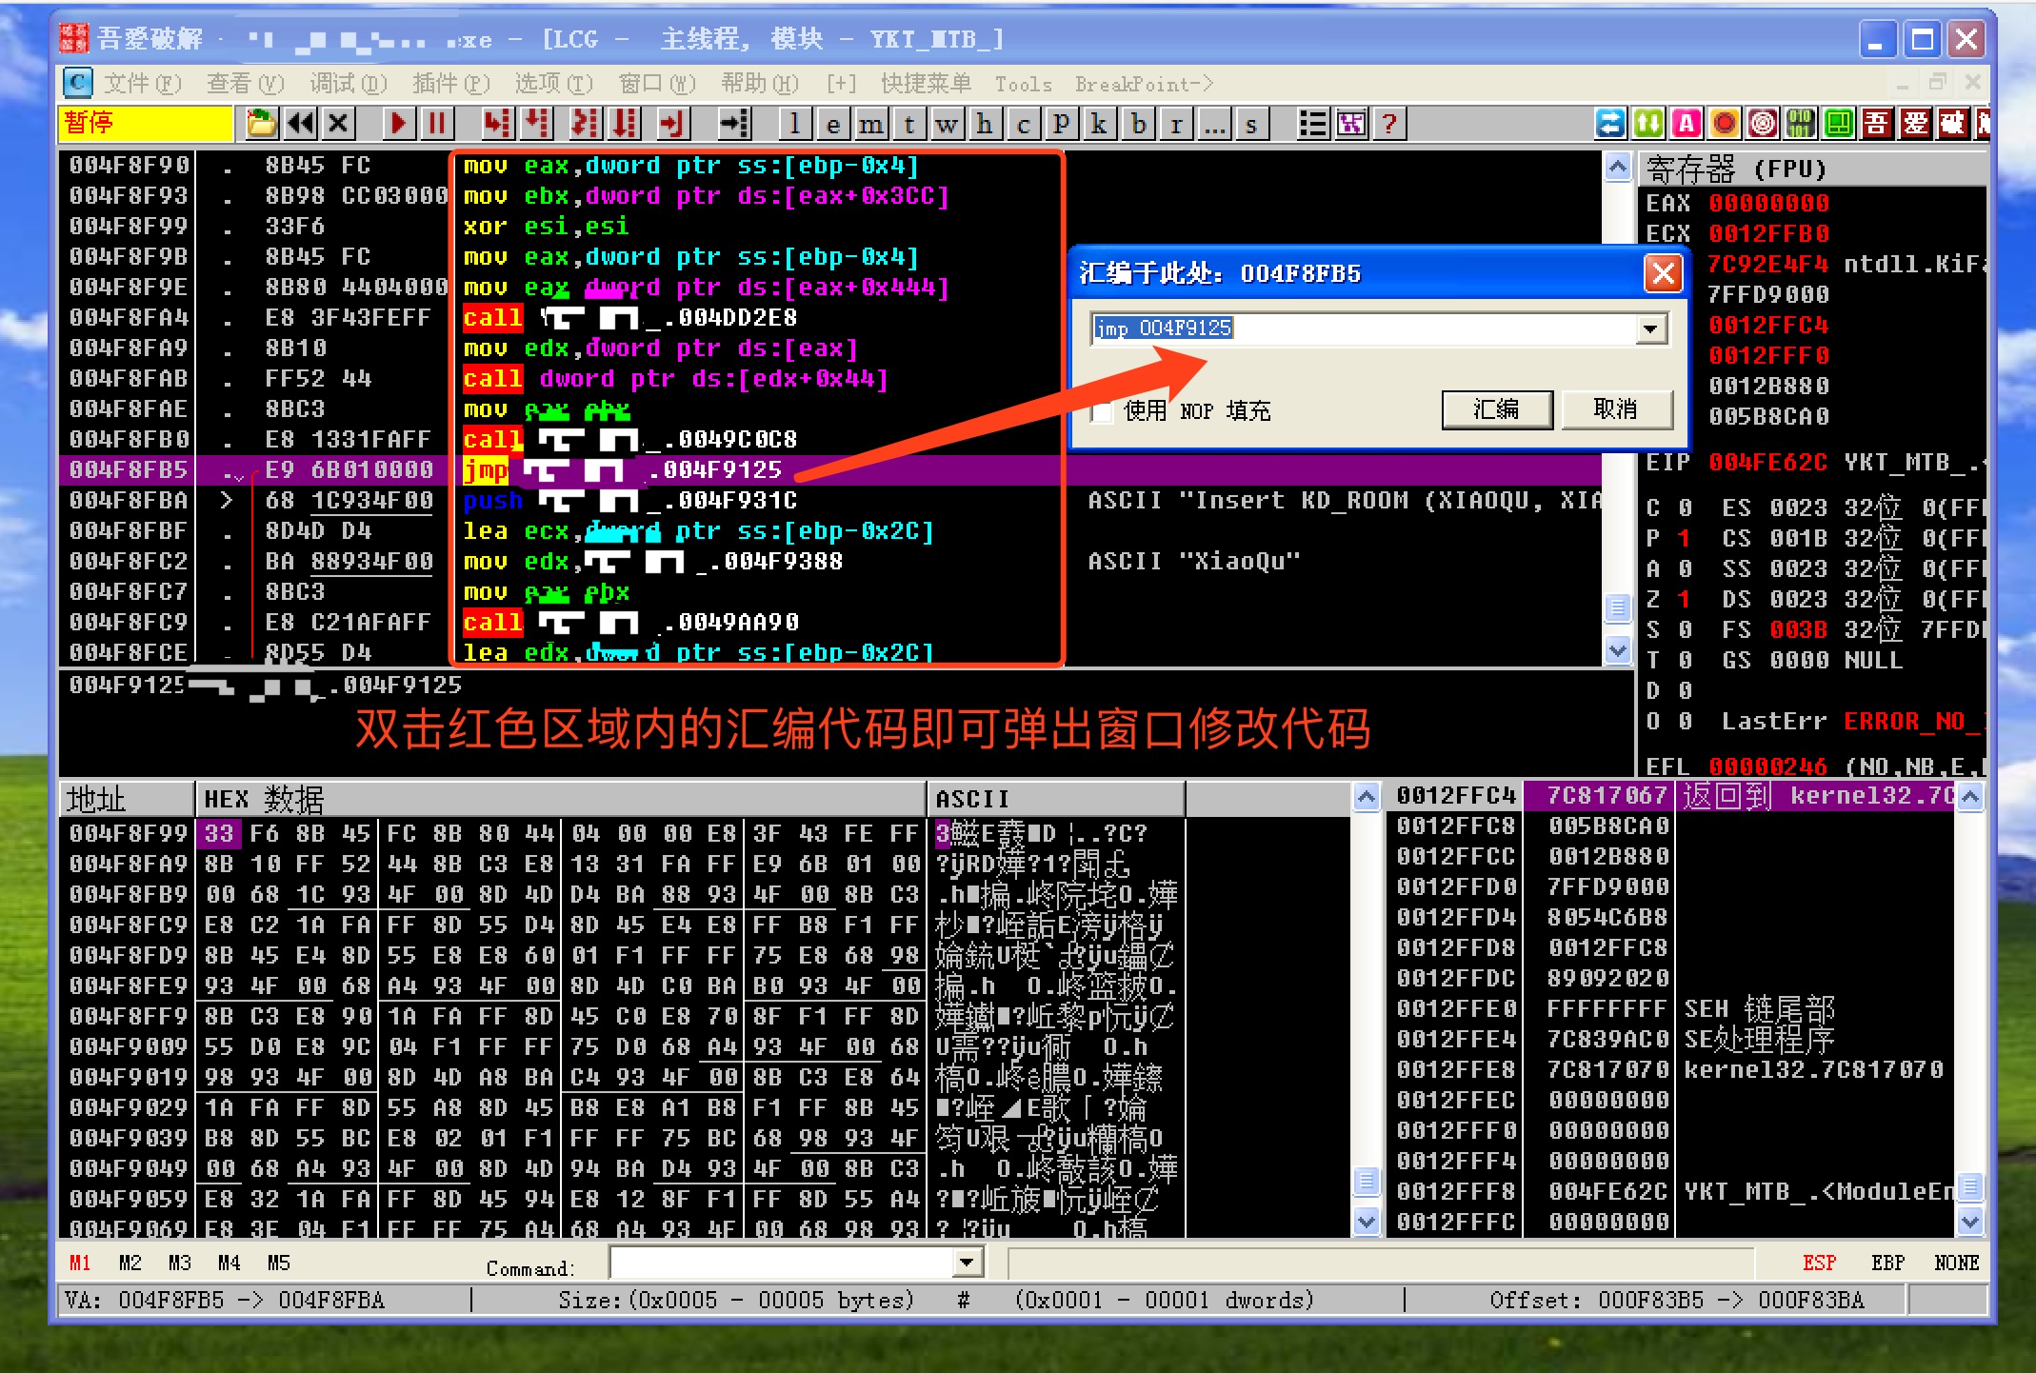Open the 快捷菜单 menu
This screenshot has width=2036, height=1373.
pyautogui.click(x=926, y=84)
